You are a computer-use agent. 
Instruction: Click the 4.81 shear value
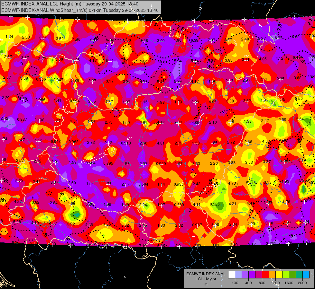click(x=161, y=143)
